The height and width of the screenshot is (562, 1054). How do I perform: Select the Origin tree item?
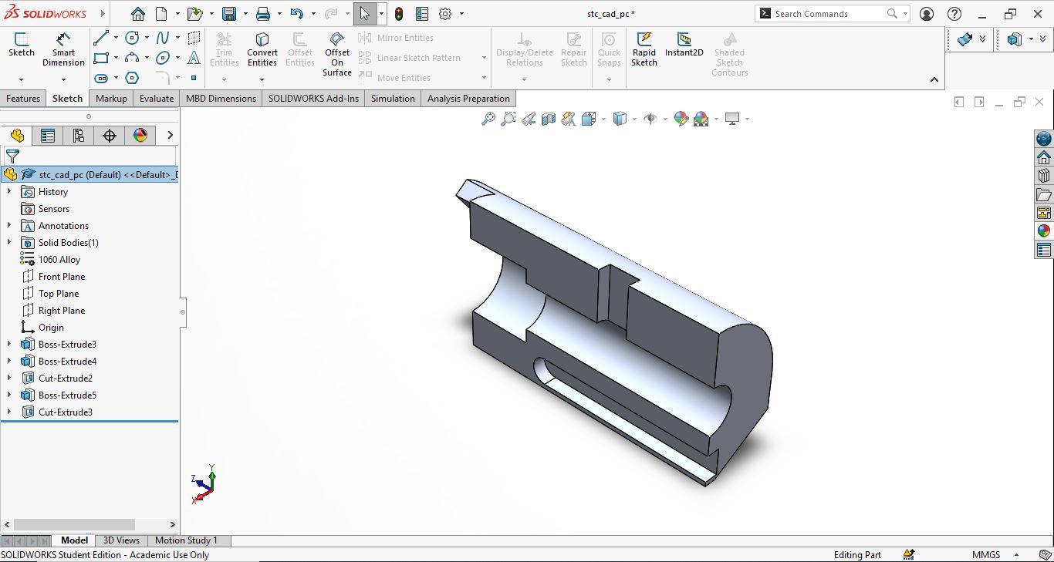tap(51, 328)
